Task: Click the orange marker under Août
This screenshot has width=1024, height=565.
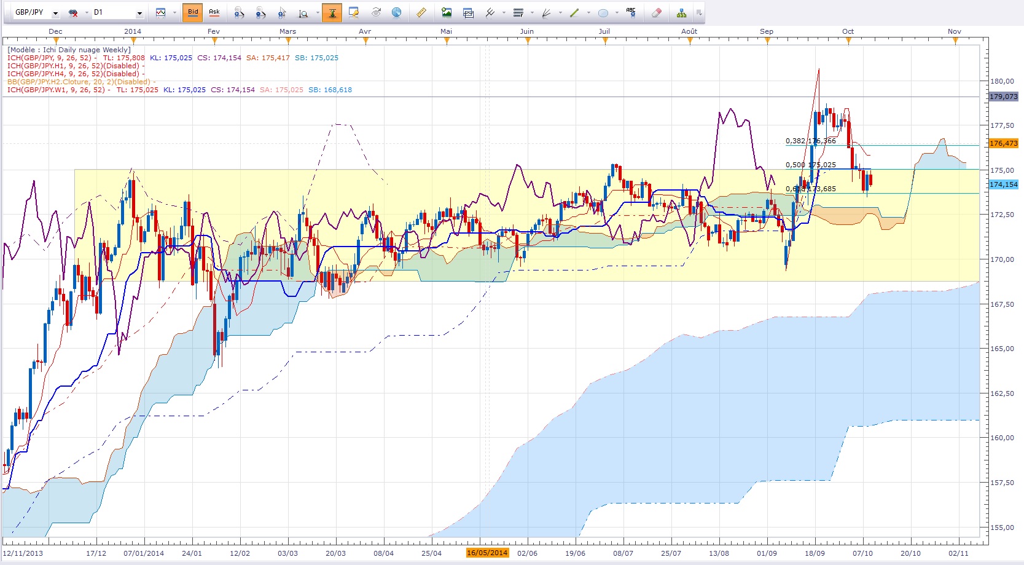Action: (x=690, y=41)
